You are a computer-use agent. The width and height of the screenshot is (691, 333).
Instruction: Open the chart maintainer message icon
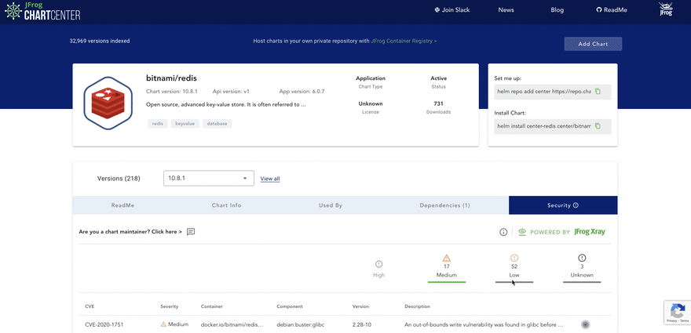click(191, 232)
